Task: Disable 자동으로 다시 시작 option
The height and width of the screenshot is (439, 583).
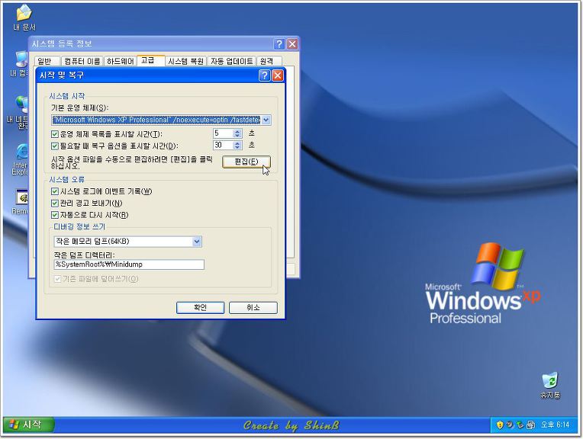Action: click(x=55, y=215)
